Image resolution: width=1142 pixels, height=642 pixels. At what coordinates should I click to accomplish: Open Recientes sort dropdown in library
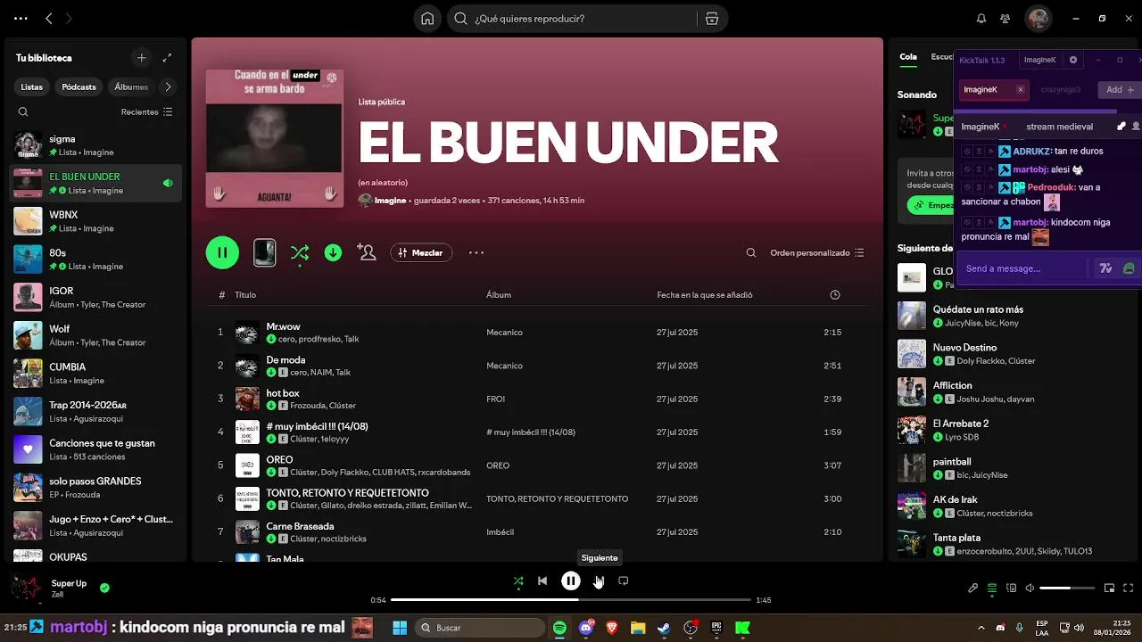pos(147,112)
